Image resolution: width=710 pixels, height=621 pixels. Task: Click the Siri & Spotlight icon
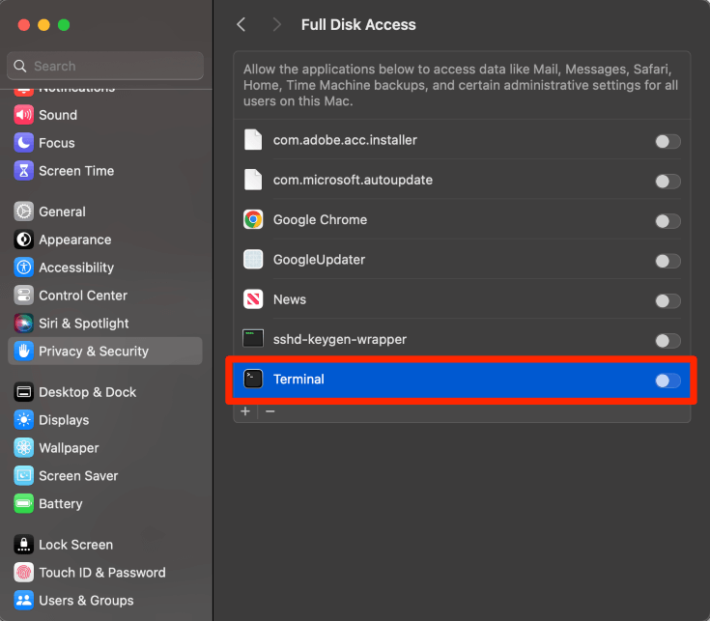pyautogui.click(x=23, y=324)
